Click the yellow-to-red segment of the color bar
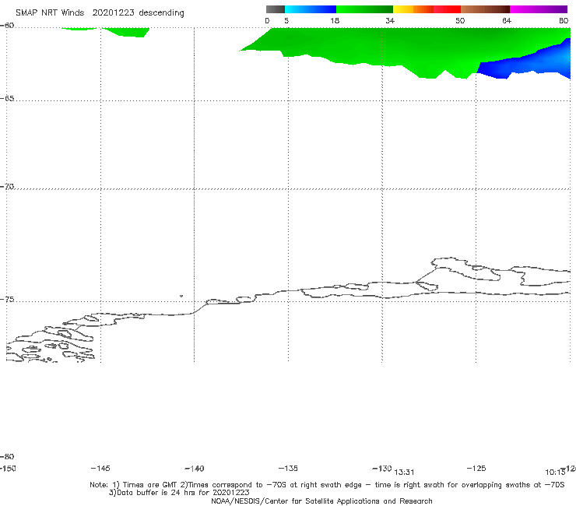 [x=427, y=9]
